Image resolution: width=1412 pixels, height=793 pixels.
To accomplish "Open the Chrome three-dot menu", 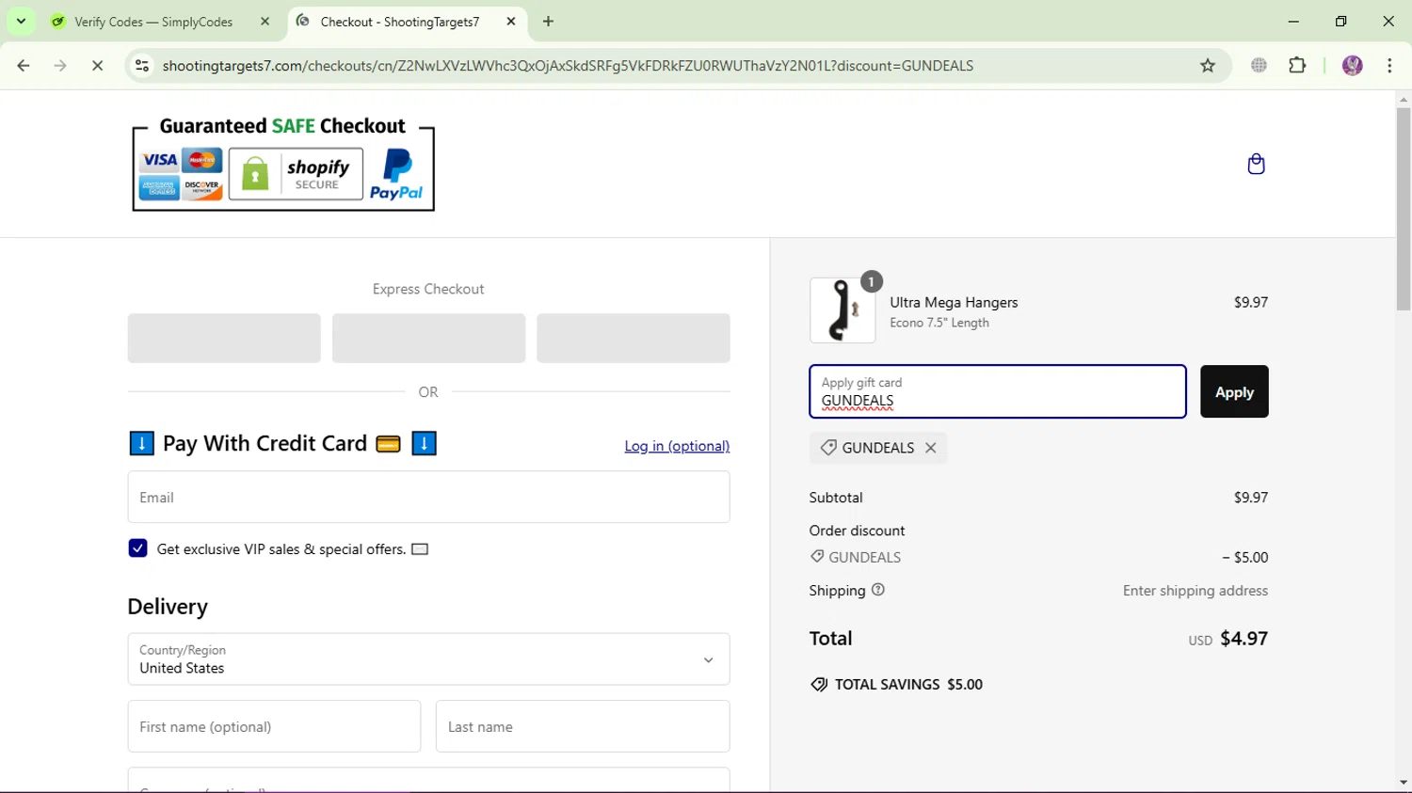I will (1389, 66).
